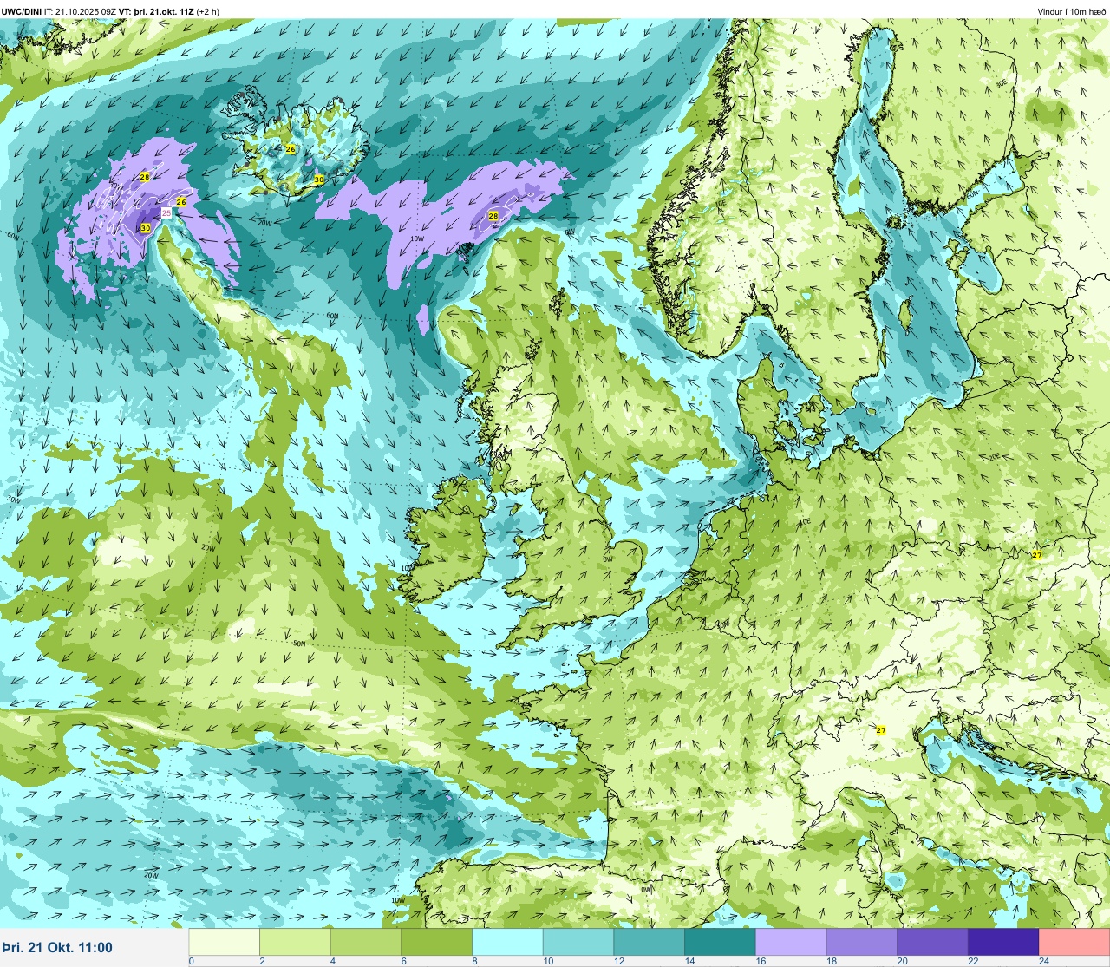Click the 27 marker over the Alps
This screenshot has width=1110, height=967.
coord(881,730)
